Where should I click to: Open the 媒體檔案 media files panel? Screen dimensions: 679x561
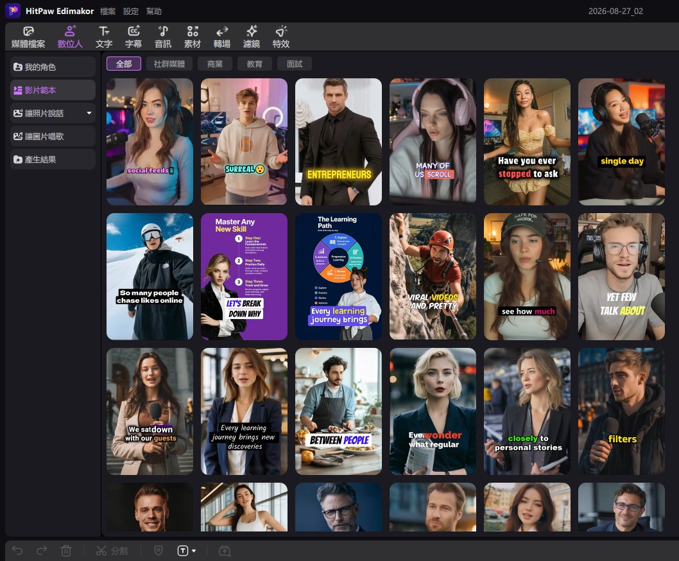pyautogui.click(x=28, y=37)
